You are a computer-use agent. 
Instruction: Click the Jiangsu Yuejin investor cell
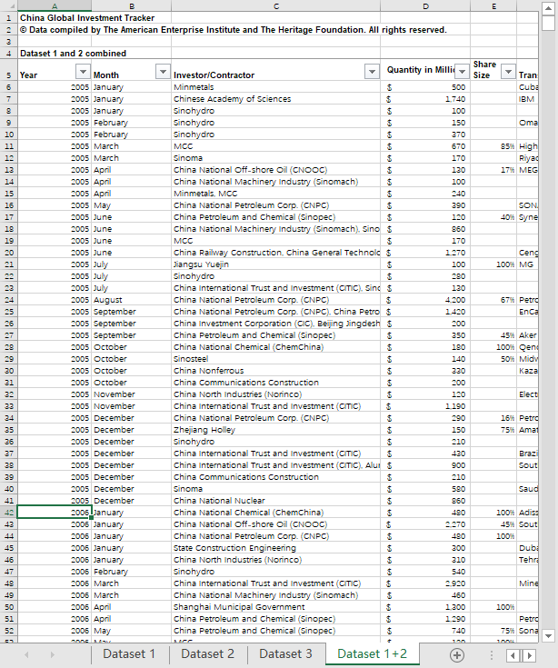pos(276,264)
